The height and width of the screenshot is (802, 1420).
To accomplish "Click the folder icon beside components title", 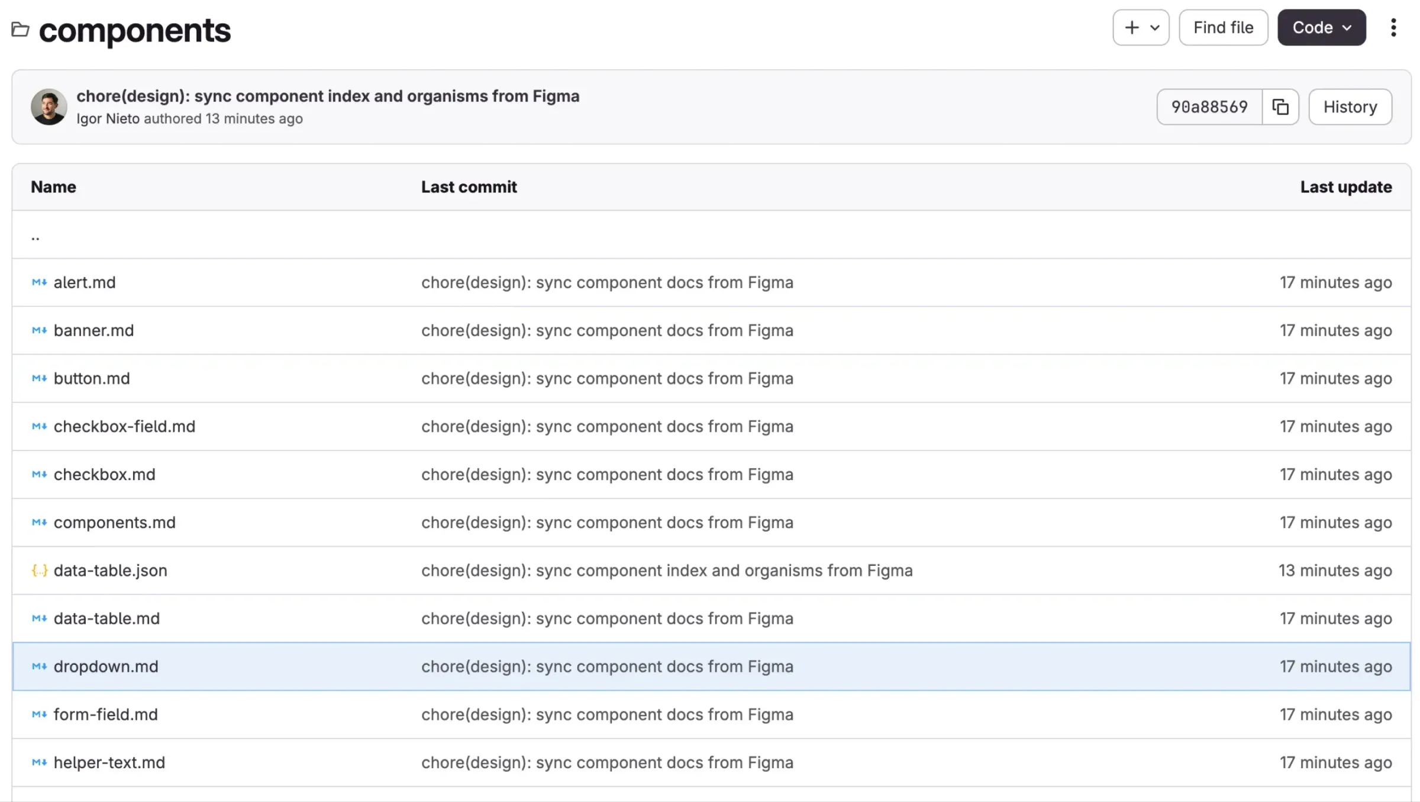I will point(20,29).
